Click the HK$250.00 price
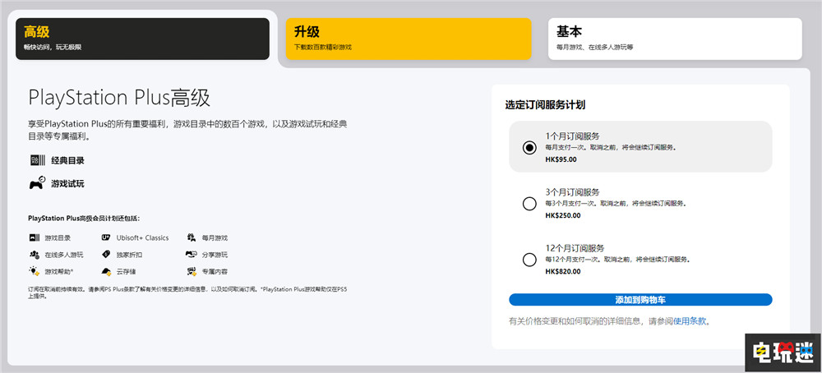This screenshot has height=373, width=822. click(562, 215)
